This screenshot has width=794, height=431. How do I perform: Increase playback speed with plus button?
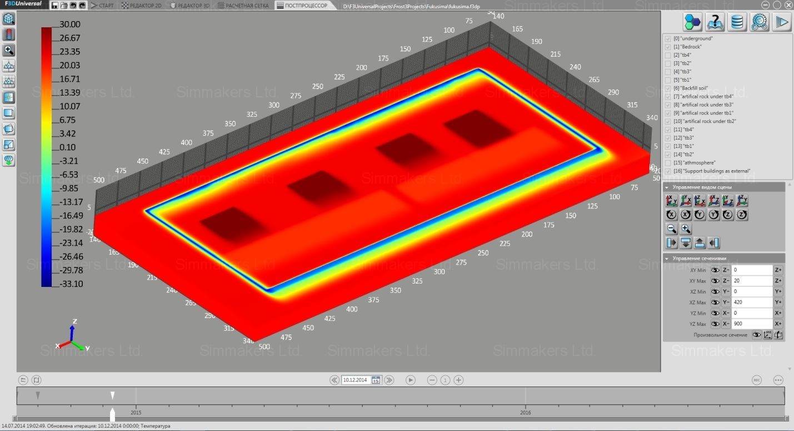[458, 380]
